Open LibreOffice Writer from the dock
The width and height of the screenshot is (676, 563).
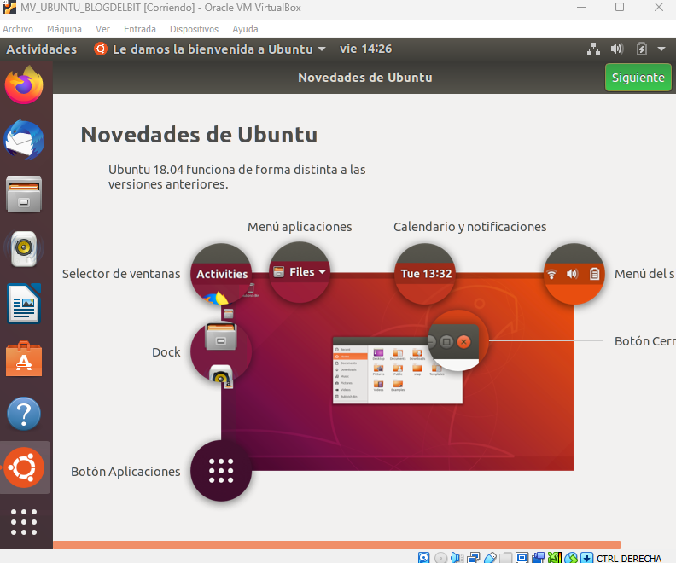tap(24, 304)
